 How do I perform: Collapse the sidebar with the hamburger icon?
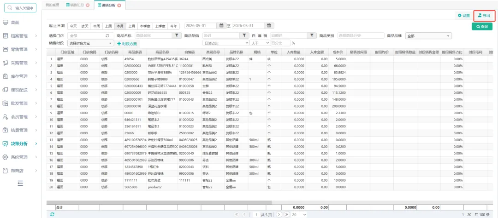(20, 183)
